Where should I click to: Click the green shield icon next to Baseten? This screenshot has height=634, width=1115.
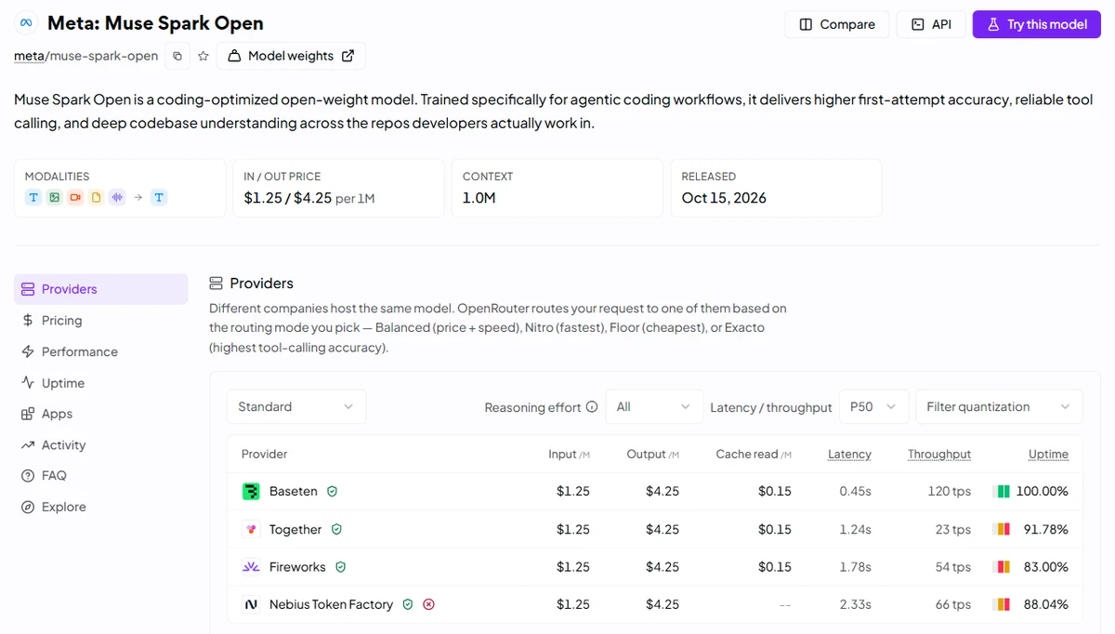tap(332, 491)
